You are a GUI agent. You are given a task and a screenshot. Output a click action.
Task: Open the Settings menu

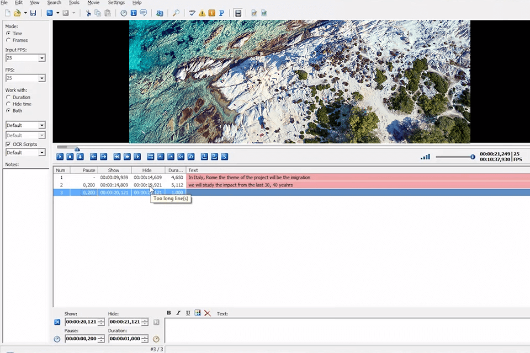click(116, 3)
